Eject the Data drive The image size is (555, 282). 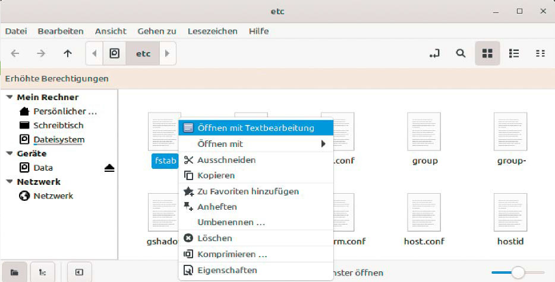(109, 168)
